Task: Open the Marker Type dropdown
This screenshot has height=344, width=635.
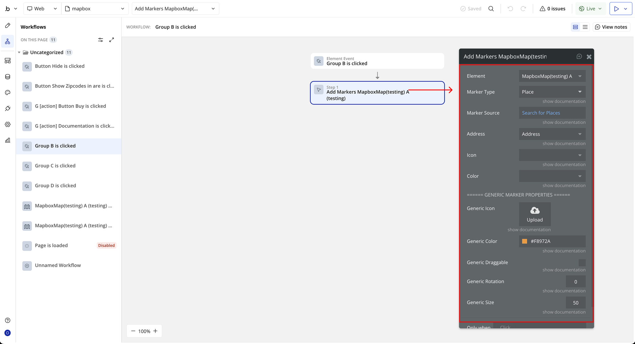Action: [552, 92]
